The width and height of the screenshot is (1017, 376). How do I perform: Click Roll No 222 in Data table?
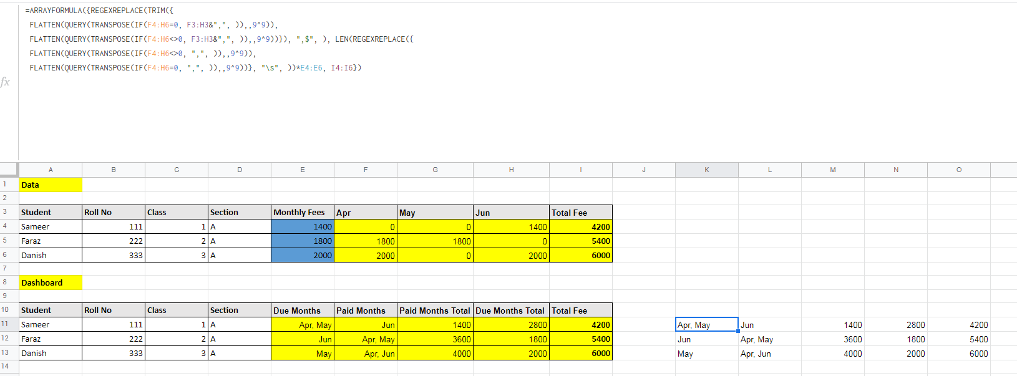[114, 241]
